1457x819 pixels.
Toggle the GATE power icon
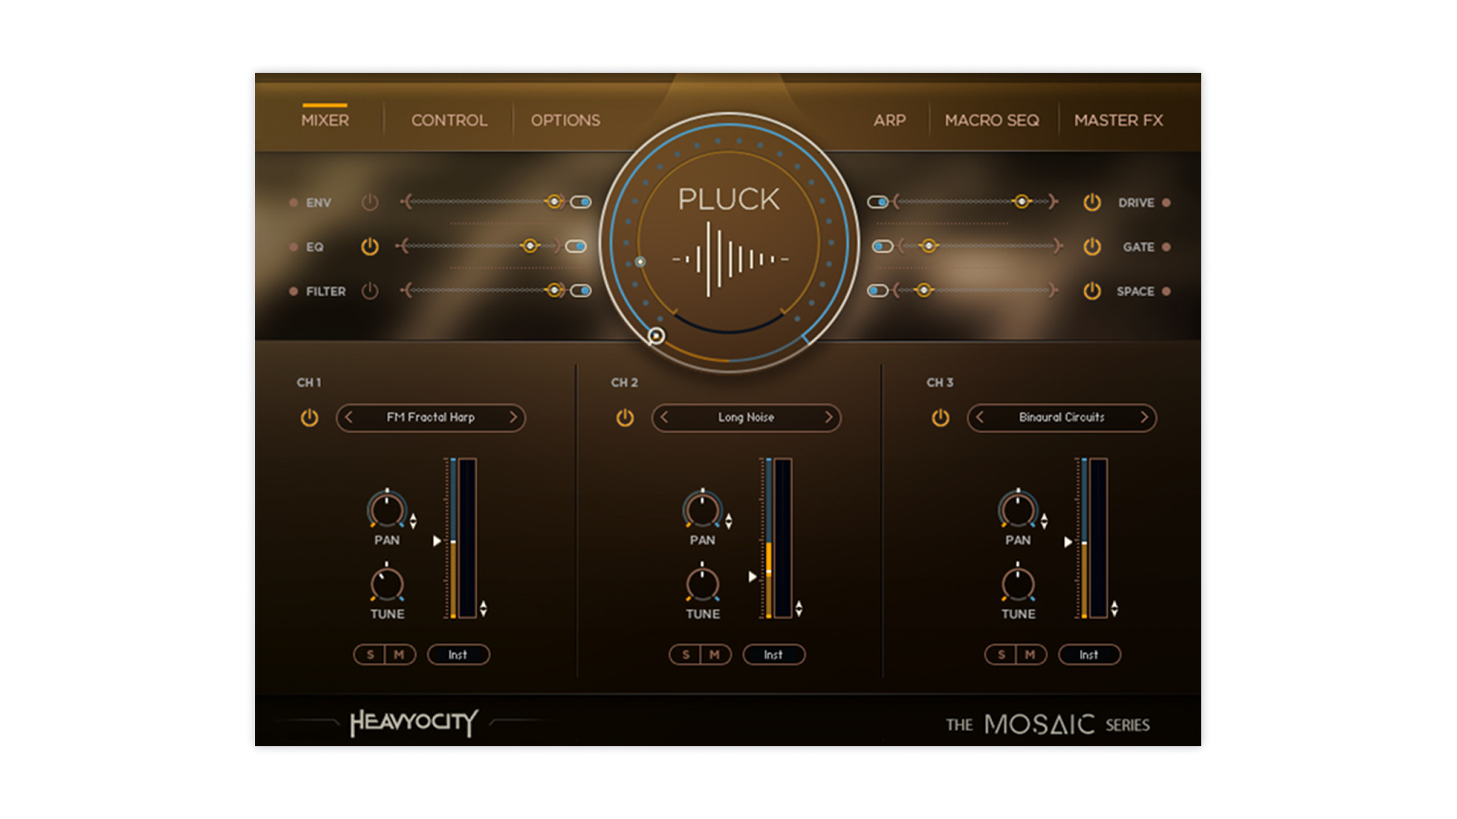(x=1091, y=246)
